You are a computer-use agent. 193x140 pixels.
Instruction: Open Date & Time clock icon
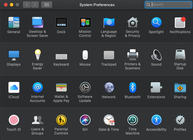click(109, 120)
